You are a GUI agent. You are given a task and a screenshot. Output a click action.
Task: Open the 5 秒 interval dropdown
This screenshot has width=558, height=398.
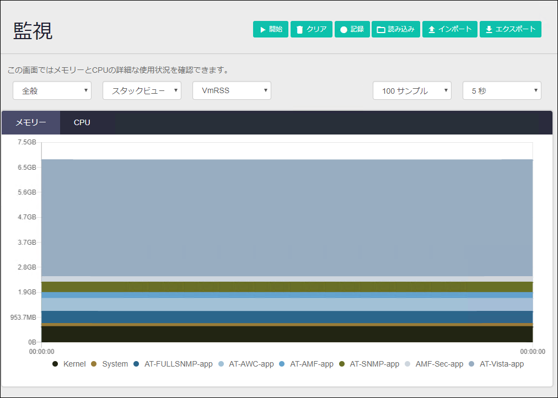(x=502, y=90)
